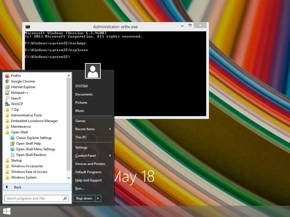
Task: Maximize the sethc.exe command window
Action: (190, 25)
